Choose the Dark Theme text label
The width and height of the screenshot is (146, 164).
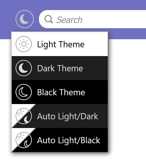pos(60,68)
